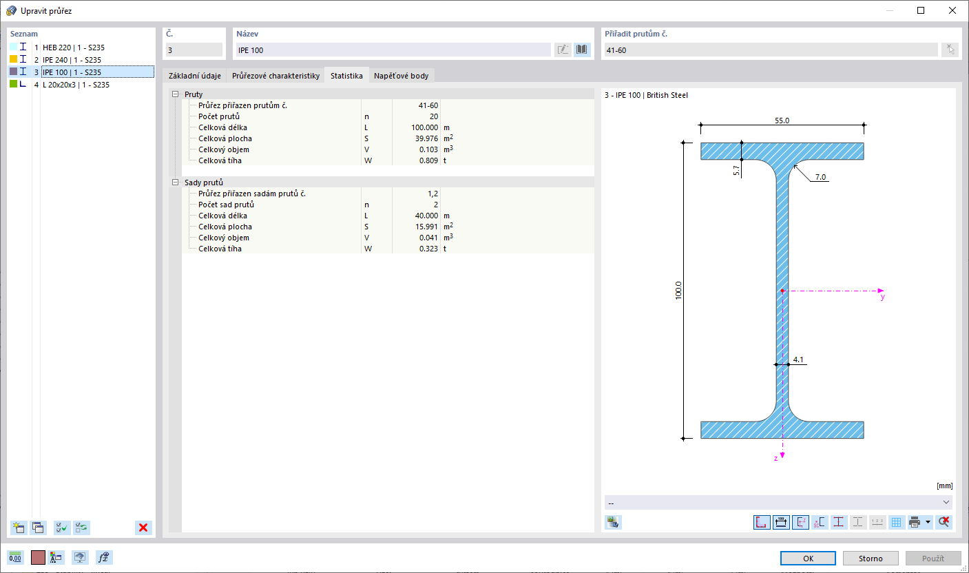Select HEB 220 in the cross-section list
The image size is (969, 573).
[74, 48]
